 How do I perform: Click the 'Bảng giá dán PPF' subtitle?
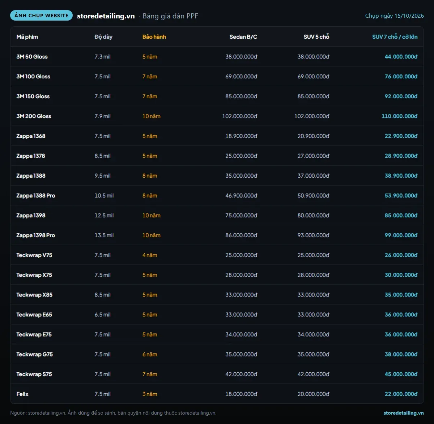click(x=170, y=16)
